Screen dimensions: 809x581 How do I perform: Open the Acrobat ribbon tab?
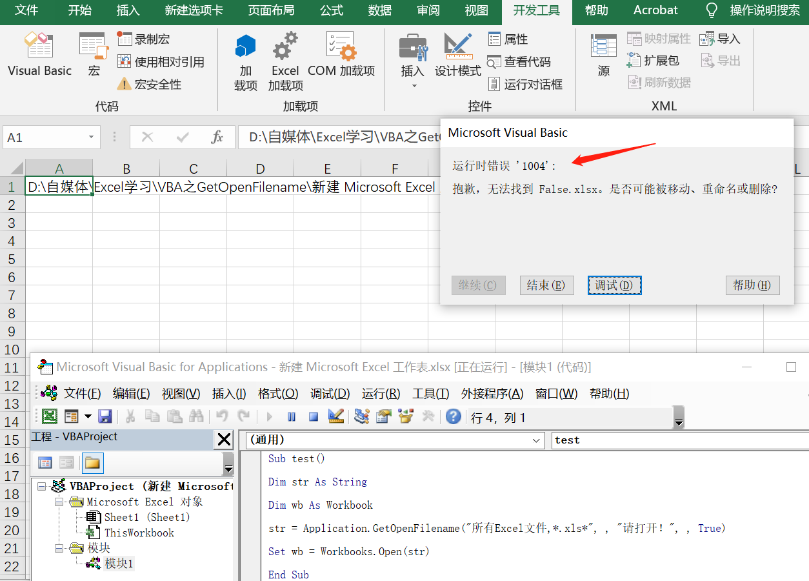coord(655,10)
